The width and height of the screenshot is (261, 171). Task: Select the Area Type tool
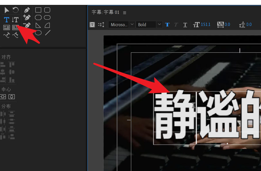point(6,28)
